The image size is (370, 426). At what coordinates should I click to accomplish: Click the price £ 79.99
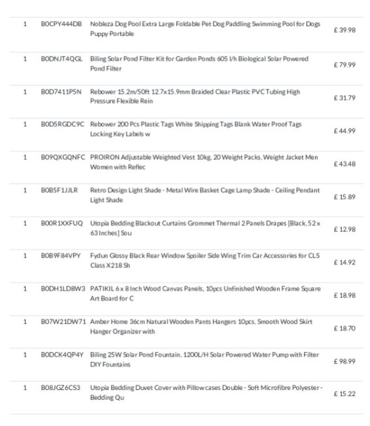point(344,65)
